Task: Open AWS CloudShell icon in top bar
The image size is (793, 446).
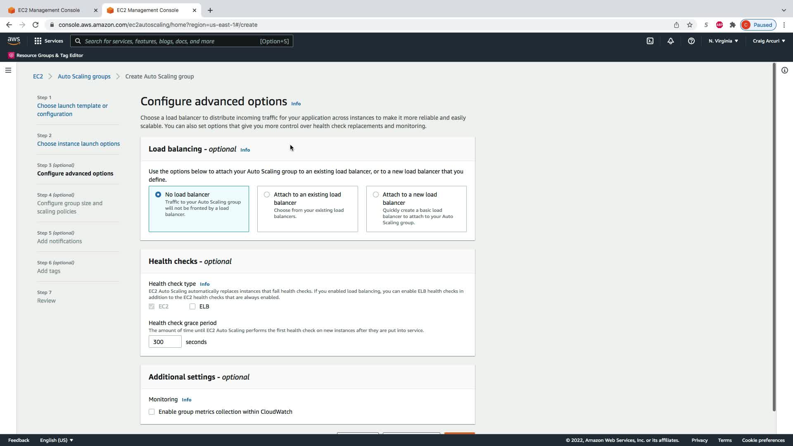Action: click(x=650, y=41)
